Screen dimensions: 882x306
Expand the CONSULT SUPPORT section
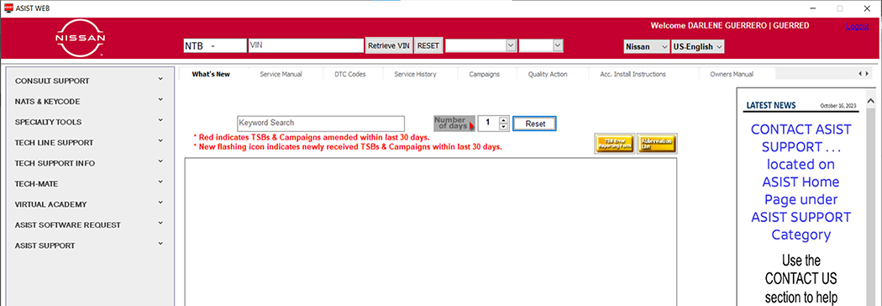pyautogui.click(x=90, y=81)
